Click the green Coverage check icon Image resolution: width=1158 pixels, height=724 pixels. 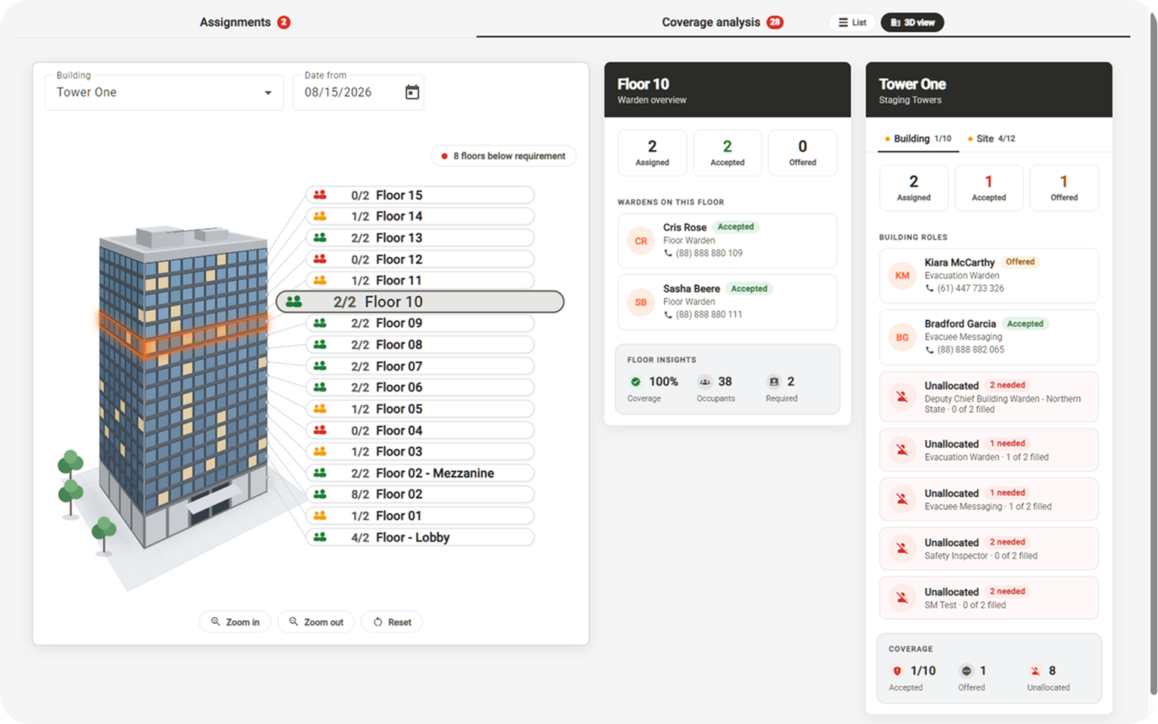coord(636,382)
